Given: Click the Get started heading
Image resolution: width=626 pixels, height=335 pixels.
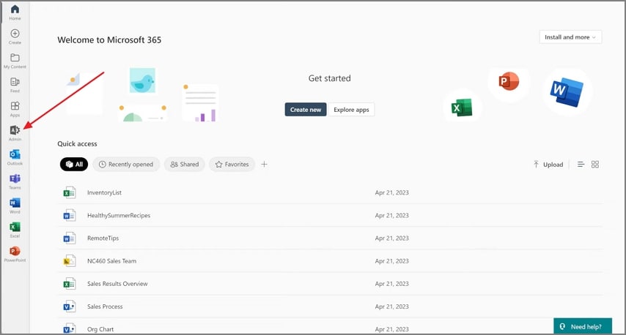Looking at the screenshot, I should click(x=329, y=78).
